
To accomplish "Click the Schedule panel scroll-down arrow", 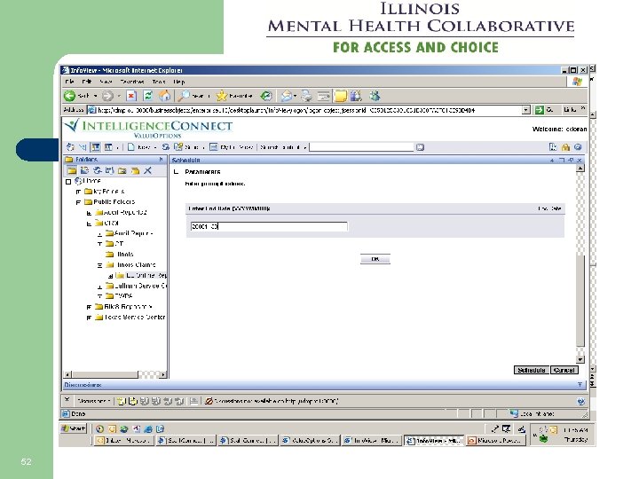I will pos(580,359).
